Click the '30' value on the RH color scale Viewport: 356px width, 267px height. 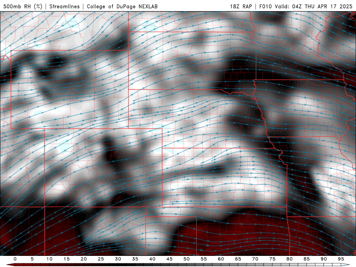[118, 259]
